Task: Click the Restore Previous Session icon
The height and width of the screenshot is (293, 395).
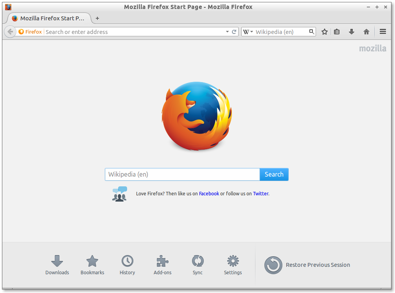Action: (x=273, y=265)
